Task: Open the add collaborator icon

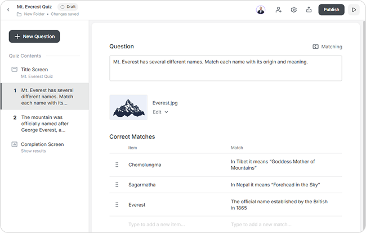Action: (278, 10)
